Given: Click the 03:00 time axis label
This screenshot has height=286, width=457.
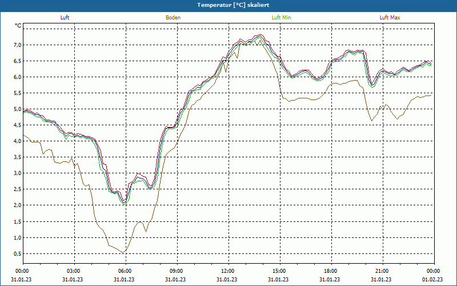Looking at the screenshot, I should [74, 271].
